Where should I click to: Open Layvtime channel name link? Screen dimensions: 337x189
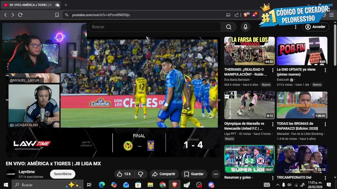click(x=27, y=172)
